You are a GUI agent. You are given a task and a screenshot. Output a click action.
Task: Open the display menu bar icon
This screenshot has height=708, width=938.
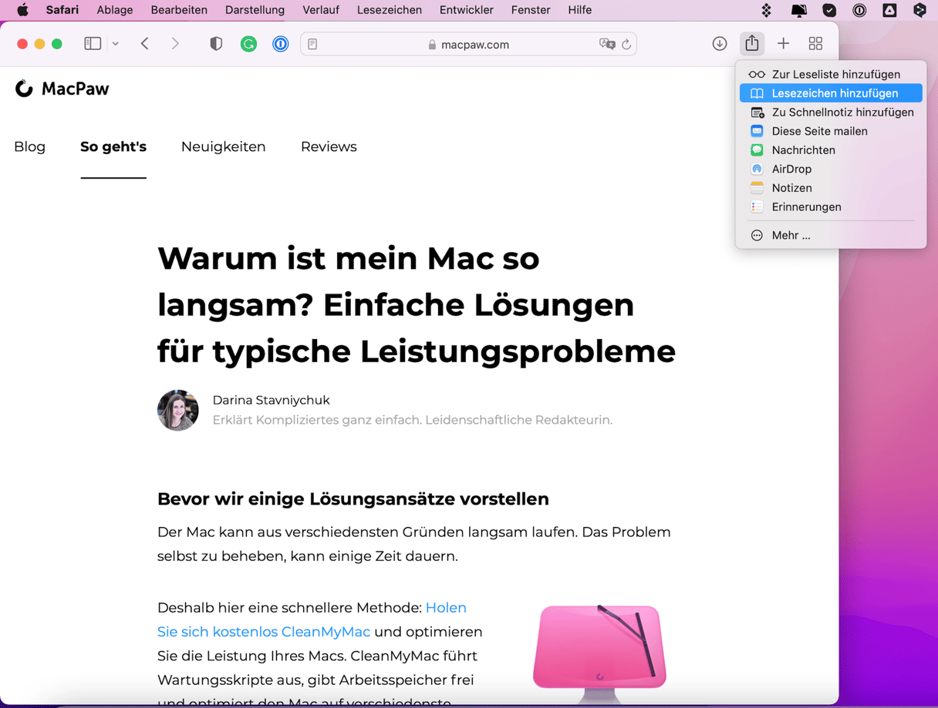point(798,10)
